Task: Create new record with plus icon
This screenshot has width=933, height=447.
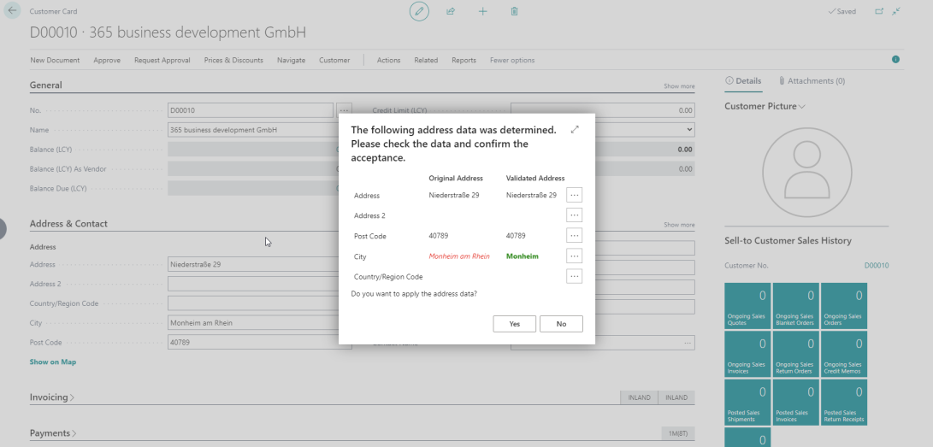Action: [x=482, y=11]
